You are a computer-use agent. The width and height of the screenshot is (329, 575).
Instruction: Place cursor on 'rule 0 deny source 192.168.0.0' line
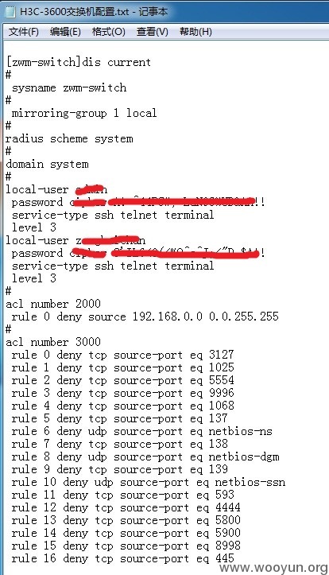[x=145, y=317]
